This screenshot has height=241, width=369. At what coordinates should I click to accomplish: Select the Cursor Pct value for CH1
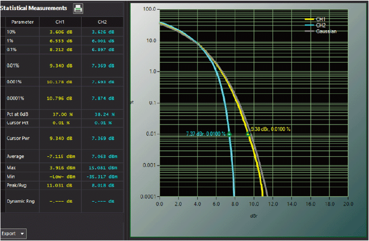tap(60, 123)
